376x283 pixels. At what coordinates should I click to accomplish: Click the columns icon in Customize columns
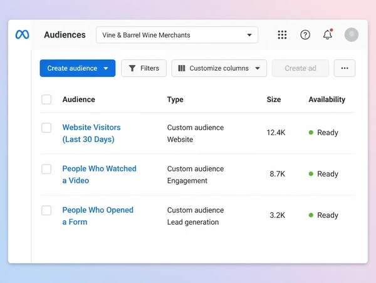(x=182, y=68)
